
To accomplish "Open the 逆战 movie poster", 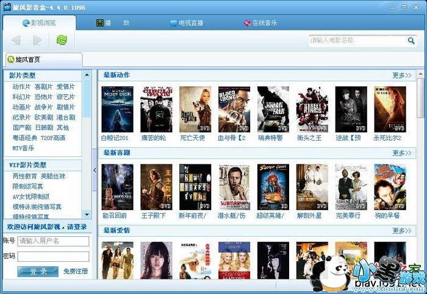I will pyautogui.click(x=351, y=109).
